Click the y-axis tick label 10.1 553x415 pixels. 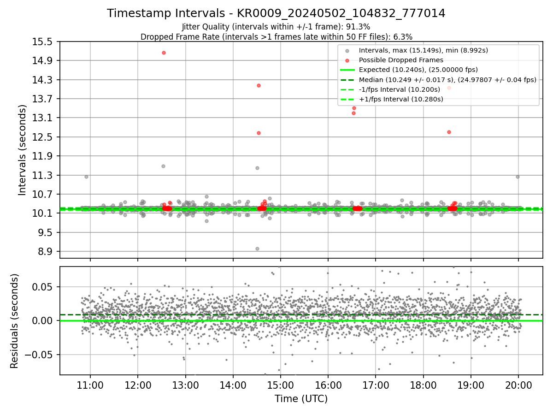pos(43,213)
